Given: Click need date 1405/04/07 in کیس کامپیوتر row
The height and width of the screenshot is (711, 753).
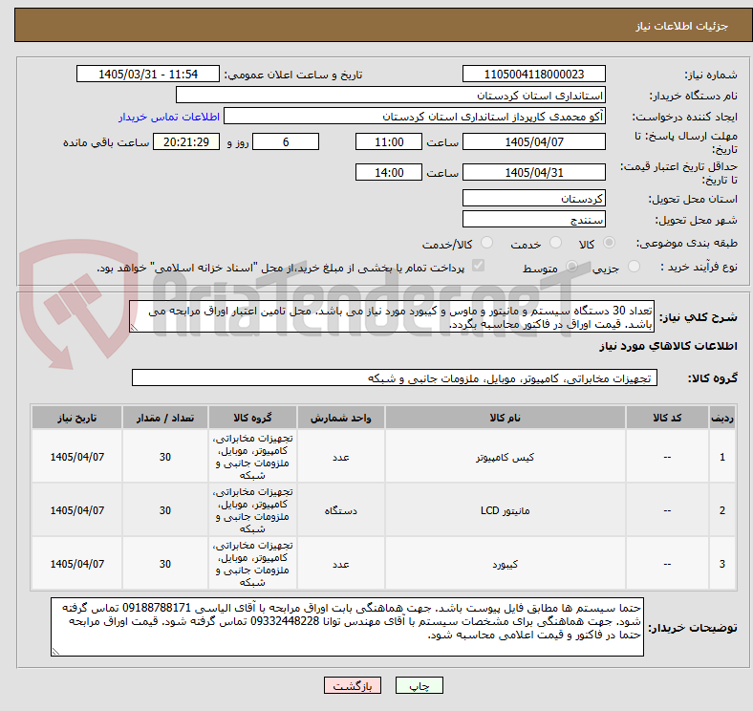Looking at the screenshot, I should (76, 457).
